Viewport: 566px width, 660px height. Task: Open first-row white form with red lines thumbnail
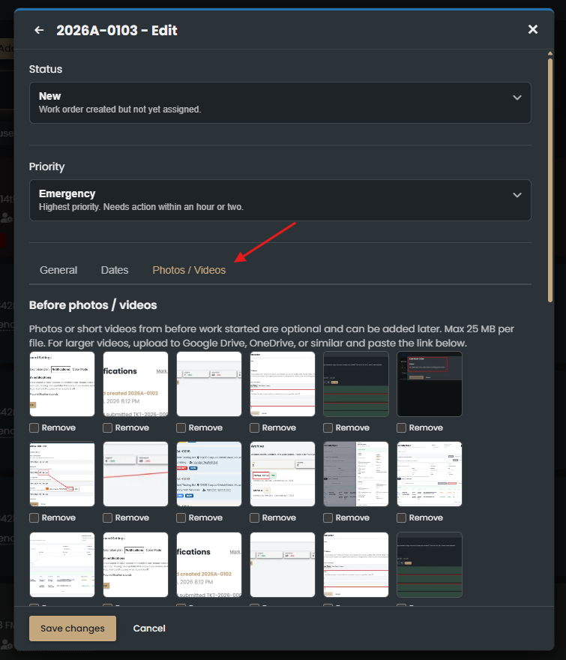pyautogui.click(x=283, y=384)
